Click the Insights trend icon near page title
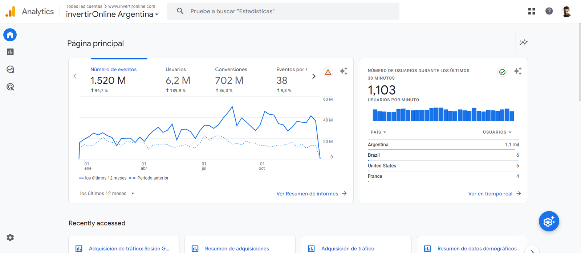 pyautogui.click(x=523, y=42)
